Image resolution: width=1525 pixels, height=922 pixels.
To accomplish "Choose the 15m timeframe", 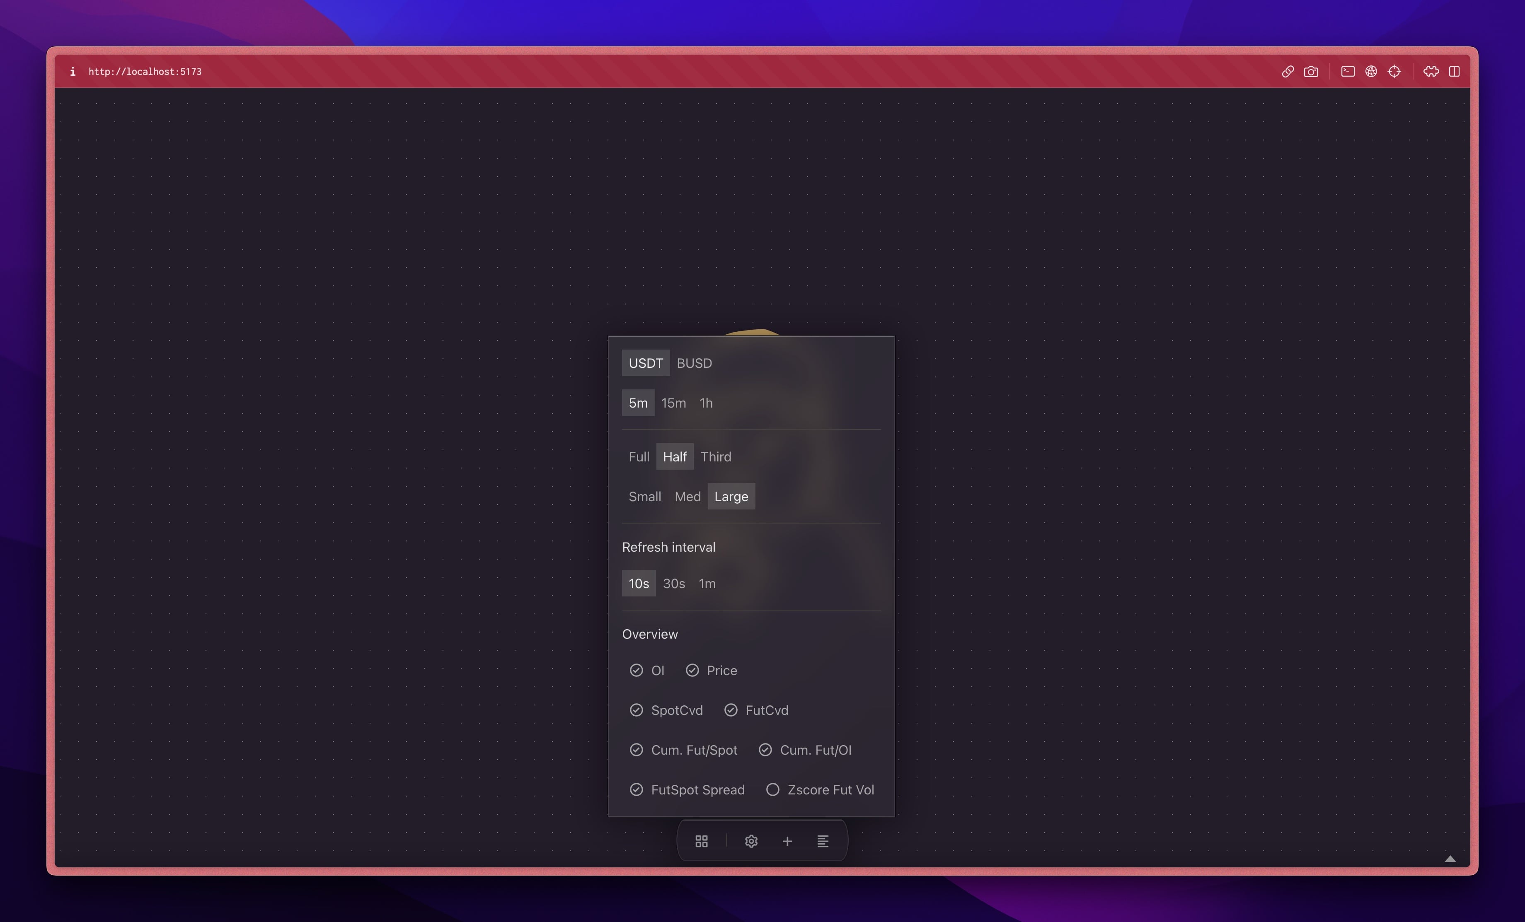I will click(x=673, y=403).
